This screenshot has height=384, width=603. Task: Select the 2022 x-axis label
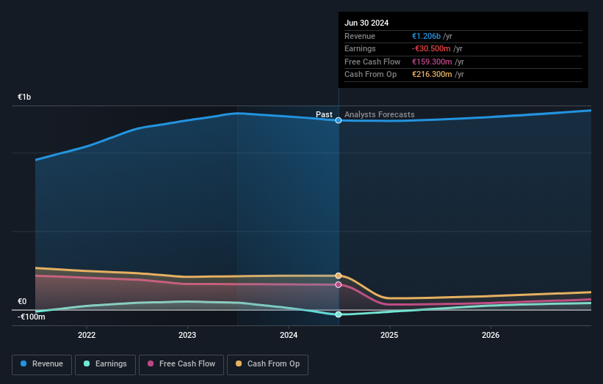click(x=87, y=335)
